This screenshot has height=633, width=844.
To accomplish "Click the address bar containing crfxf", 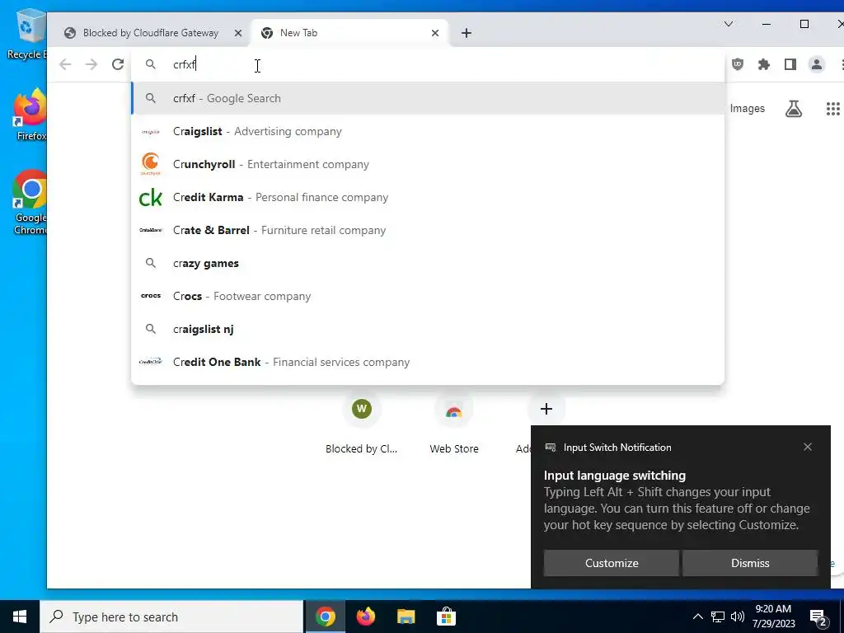I will tap(428, 64).
